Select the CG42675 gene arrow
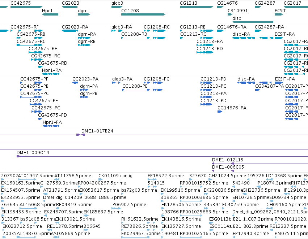This screenshot has height=239, width=308. (26, 7)
